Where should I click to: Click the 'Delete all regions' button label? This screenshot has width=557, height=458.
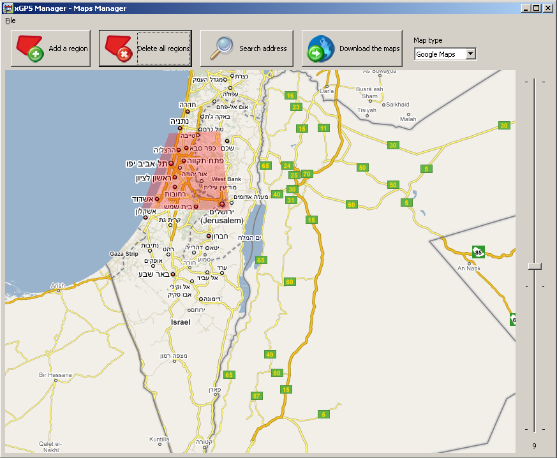(x=163, y=48)
